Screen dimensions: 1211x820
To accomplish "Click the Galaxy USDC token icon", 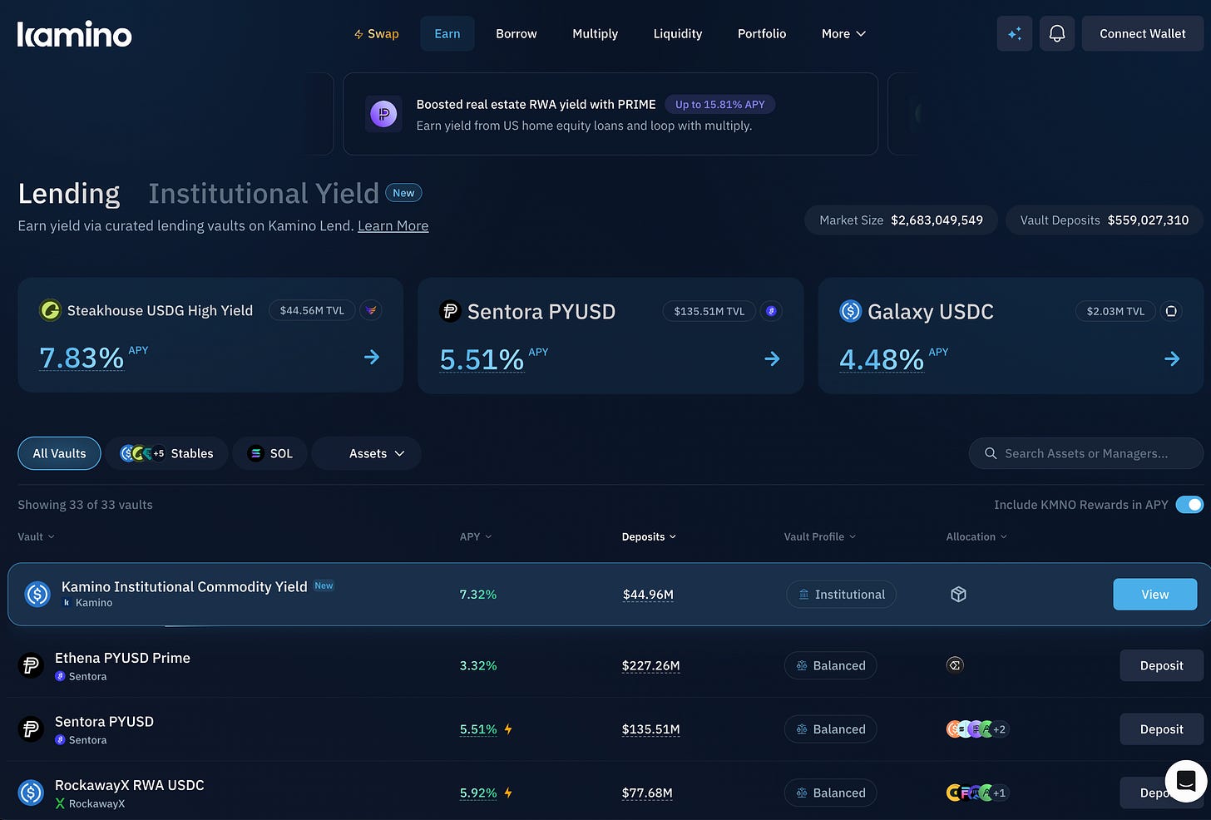I will [850, 311].
